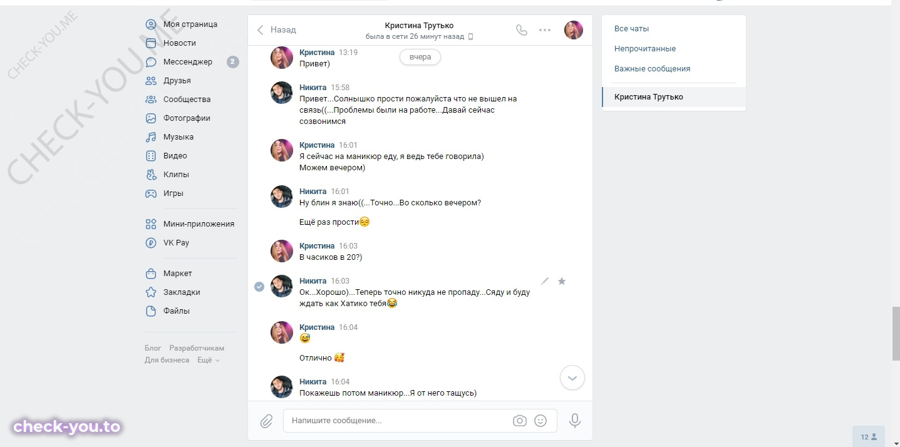
Task: Attach a file using paperclip icon
Action: tap(267, 421)
